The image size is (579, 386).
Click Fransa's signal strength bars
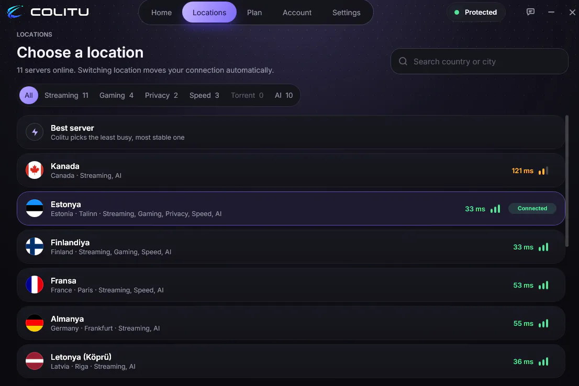tap(543, 285)
